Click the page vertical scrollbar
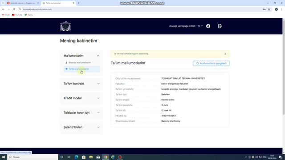The width and height of the screenshot is (285, 160). pyautogui.click(x=284, y=67)
